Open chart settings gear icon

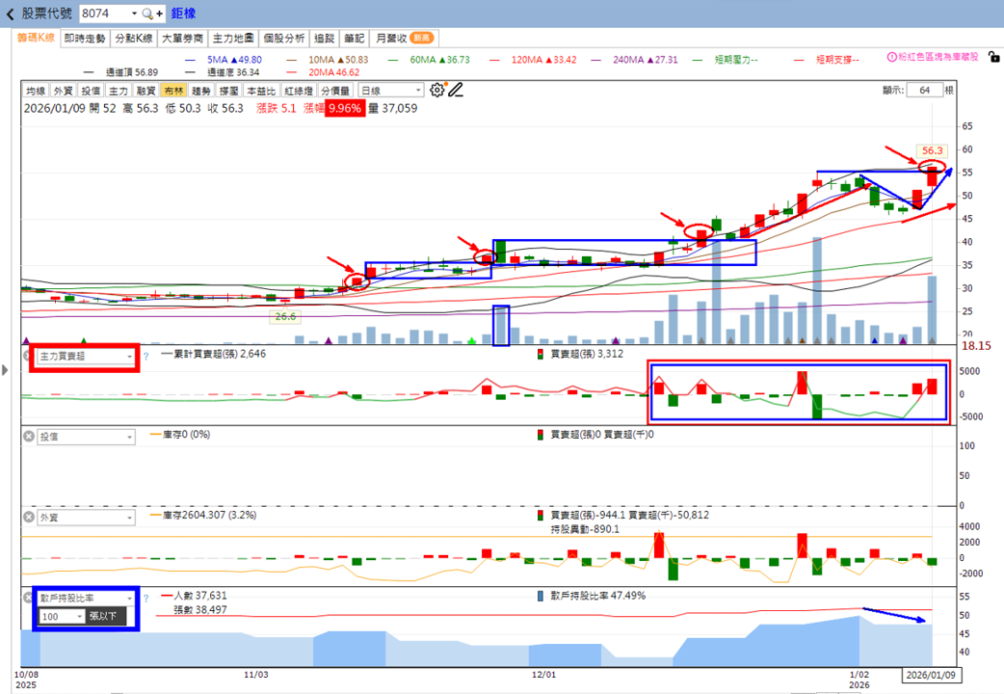point(436,91)
